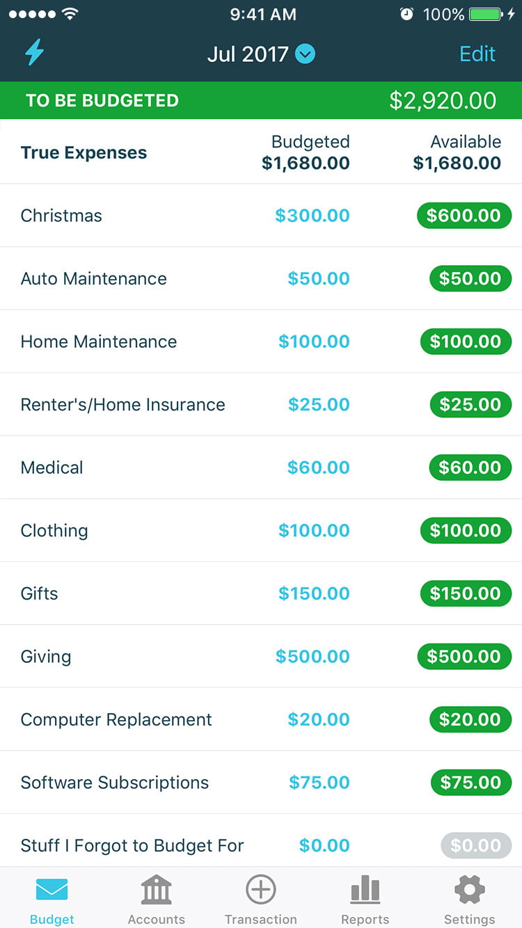Edit Auto Maintenance budgeted amount $50.00
The width and height of the screenshot is (522, 928).
319,279
